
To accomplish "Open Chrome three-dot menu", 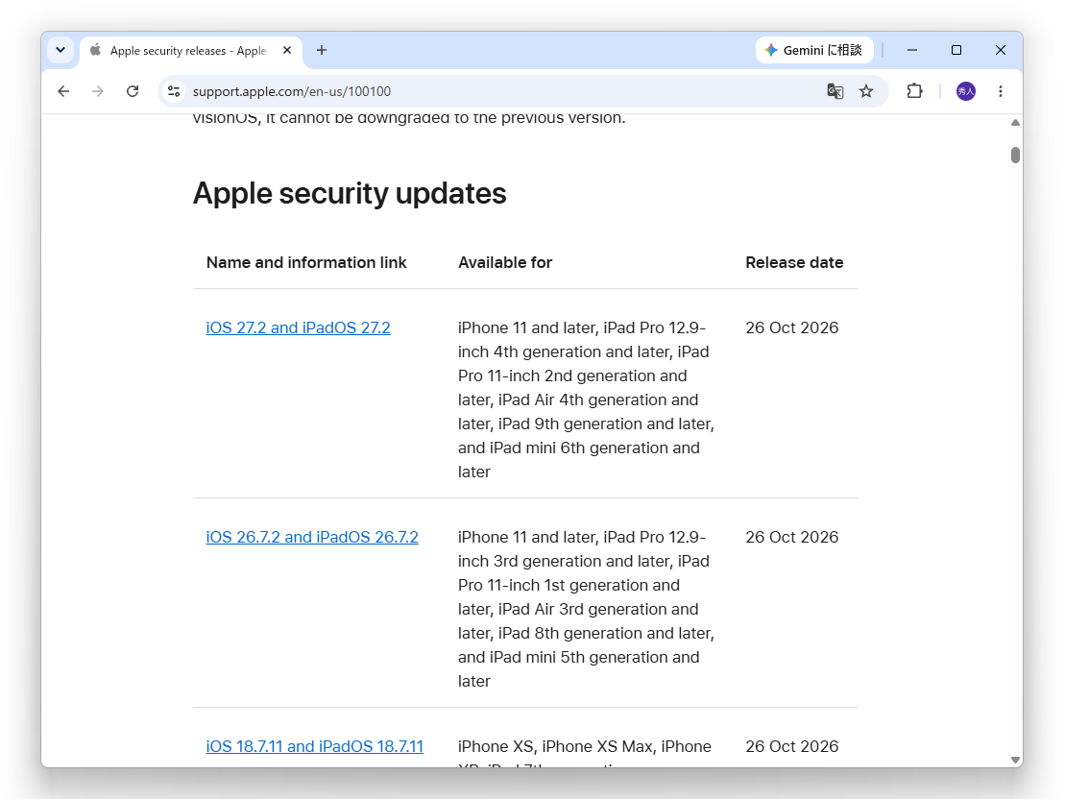I will (x=1001, y=91).
